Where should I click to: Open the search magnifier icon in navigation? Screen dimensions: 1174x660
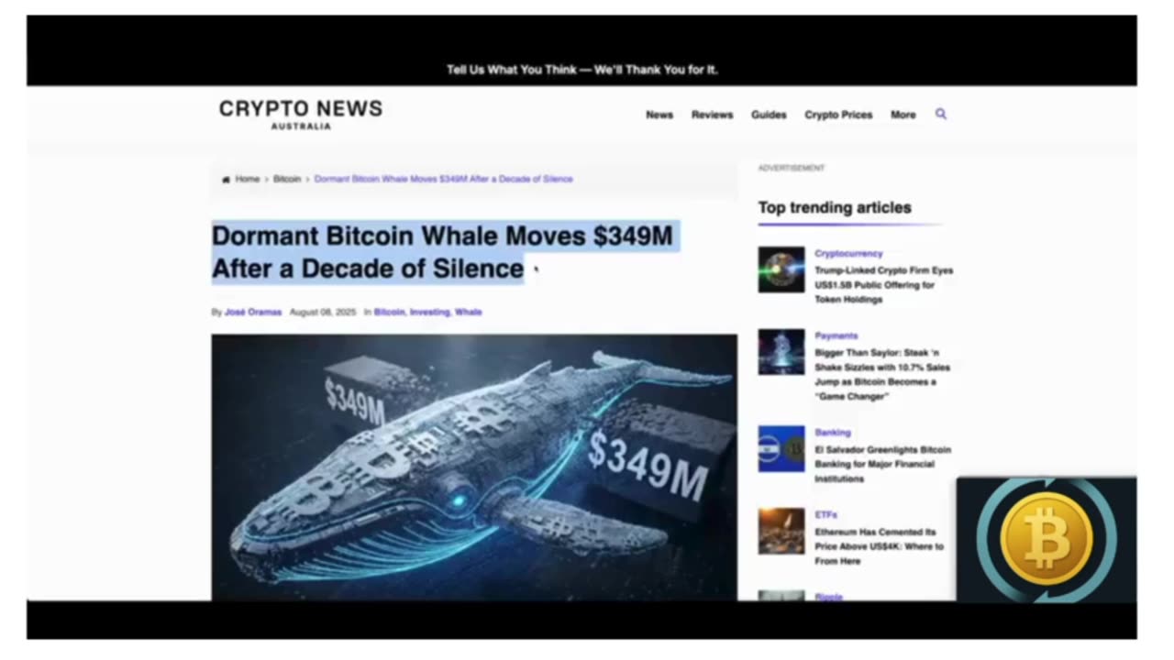coord(940,115)
